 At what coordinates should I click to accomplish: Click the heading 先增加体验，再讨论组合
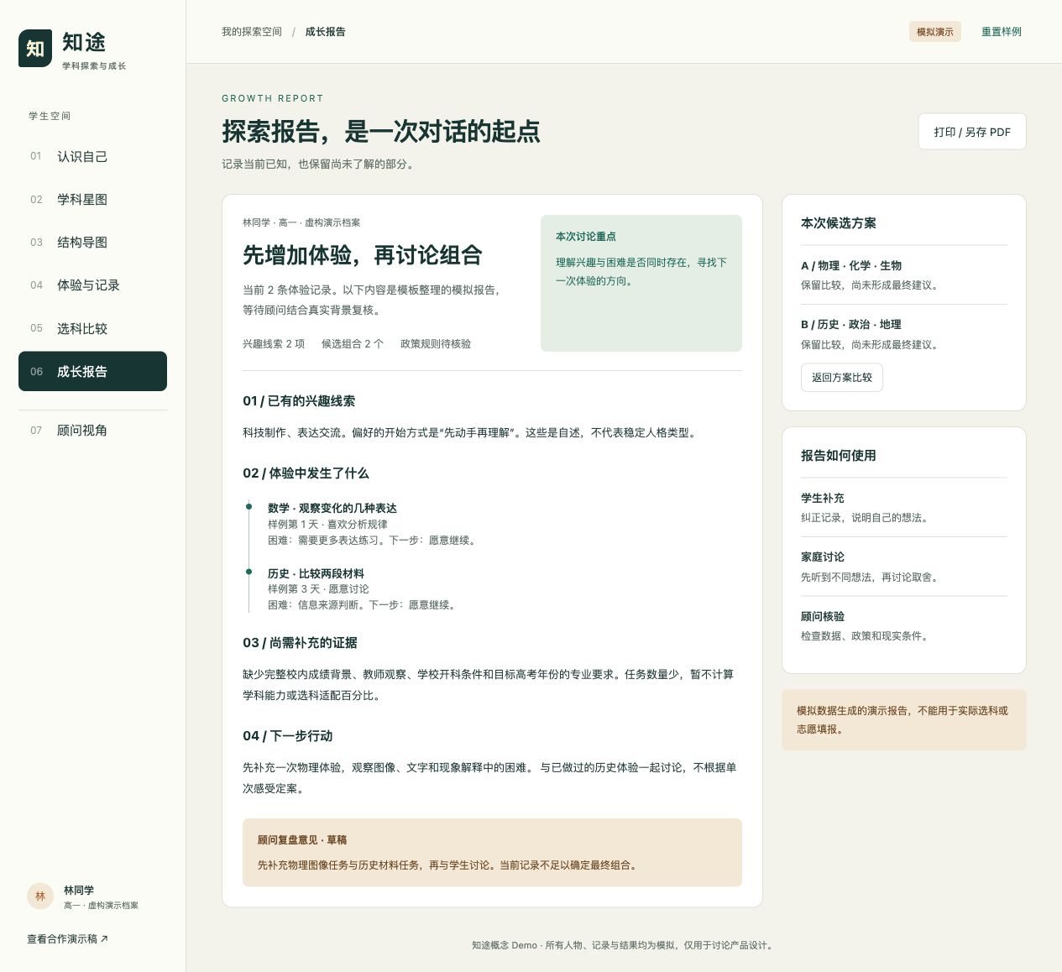(363, 255)
